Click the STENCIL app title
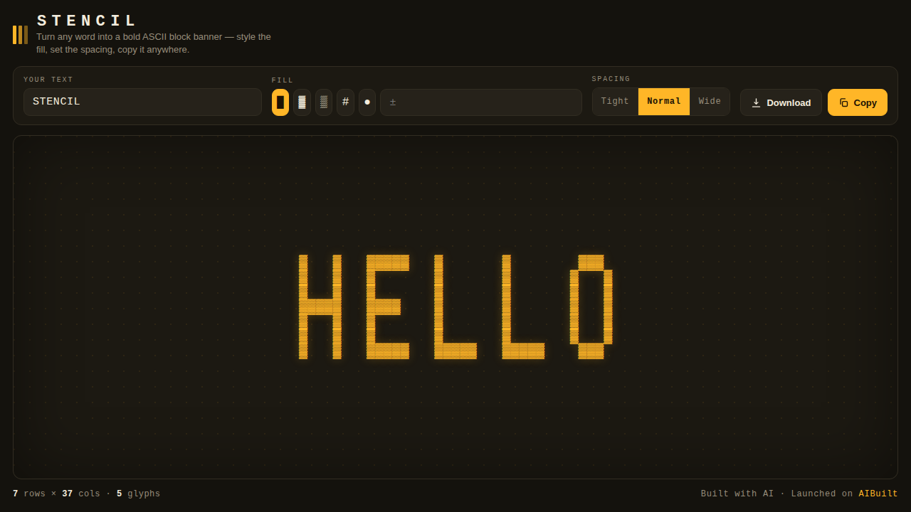 tap(87, 21)
